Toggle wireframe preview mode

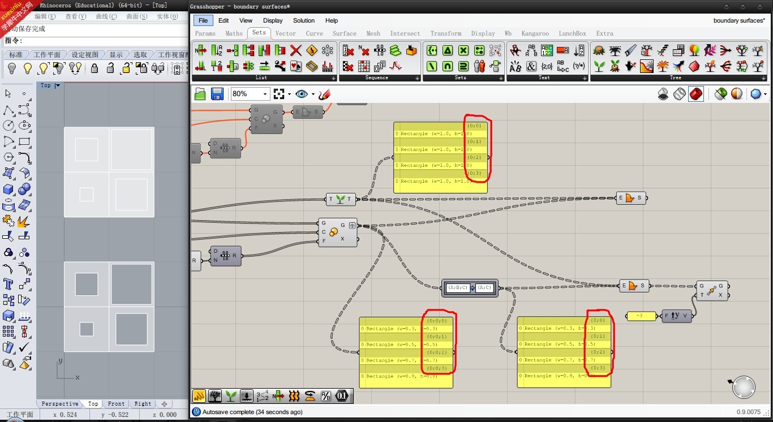pos(680,94)
